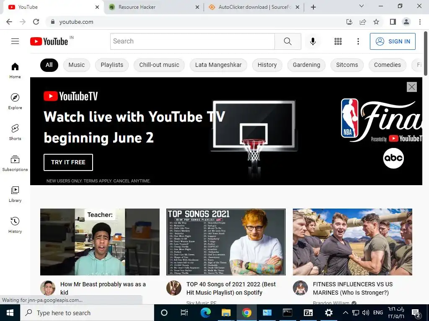Image resolution: width=429 pixels, height=321 pixels.
Task: Close the AutoClicker download tab
Action: [297, 7]
